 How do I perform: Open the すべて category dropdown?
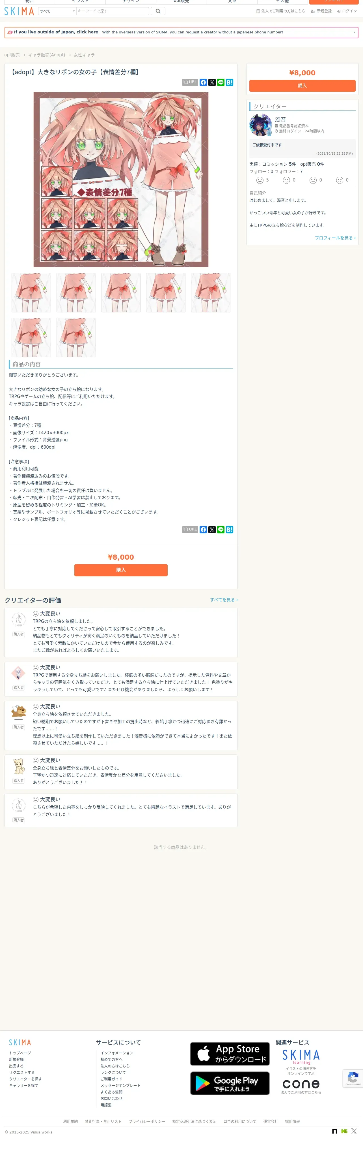coord(57,11)
